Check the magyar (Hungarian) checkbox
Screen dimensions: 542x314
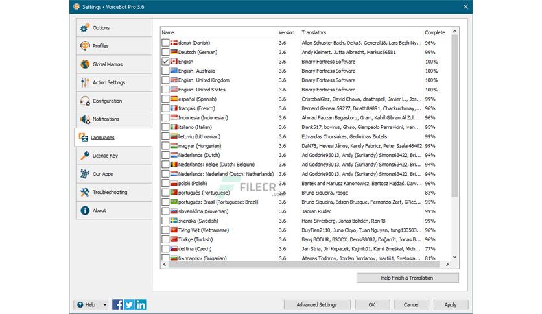(165, 146)
